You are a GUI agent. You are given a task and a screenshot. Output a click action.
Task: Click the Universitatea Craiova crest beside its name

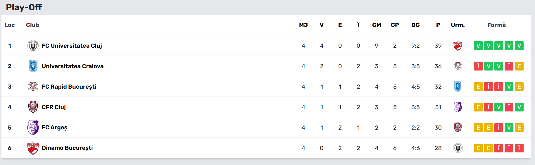[33, 66]
